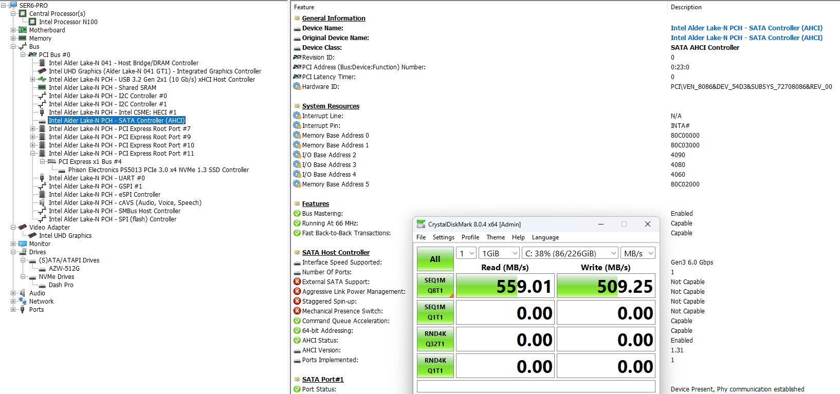840x394 pixels.
Task: Click the Network icon in tree
Action: click(x=23, y=301)
